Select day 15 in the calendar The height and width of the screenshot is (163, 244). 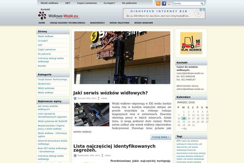point(184,119)
